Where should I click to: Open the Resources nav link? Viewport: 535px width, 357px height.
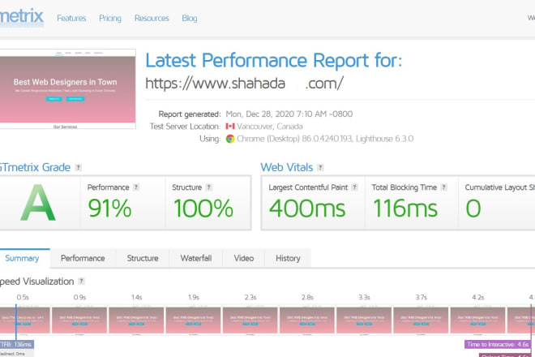click(152, 18)
